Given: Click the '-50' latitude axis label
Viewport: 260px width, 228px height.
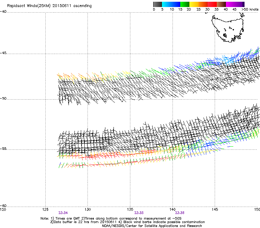Looking at the screenshot, I should (3, 99).
